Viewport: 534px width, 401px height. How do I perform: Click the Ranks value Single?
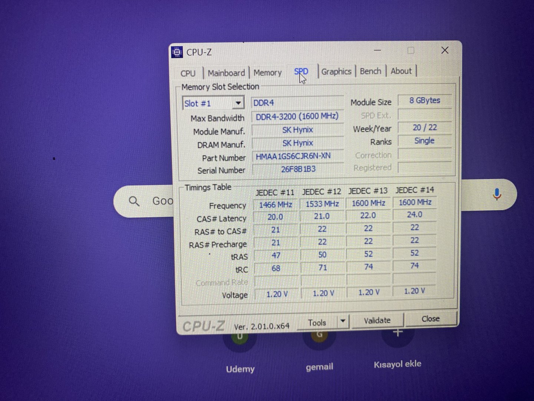425,141
